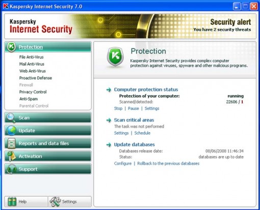Viewport: 260px width, 210px height.
Task: Open the Activation section
Action: tap(48, 156)
